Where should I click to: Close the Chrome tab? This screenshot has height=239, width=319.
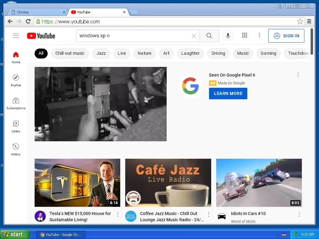pos(64,12)
